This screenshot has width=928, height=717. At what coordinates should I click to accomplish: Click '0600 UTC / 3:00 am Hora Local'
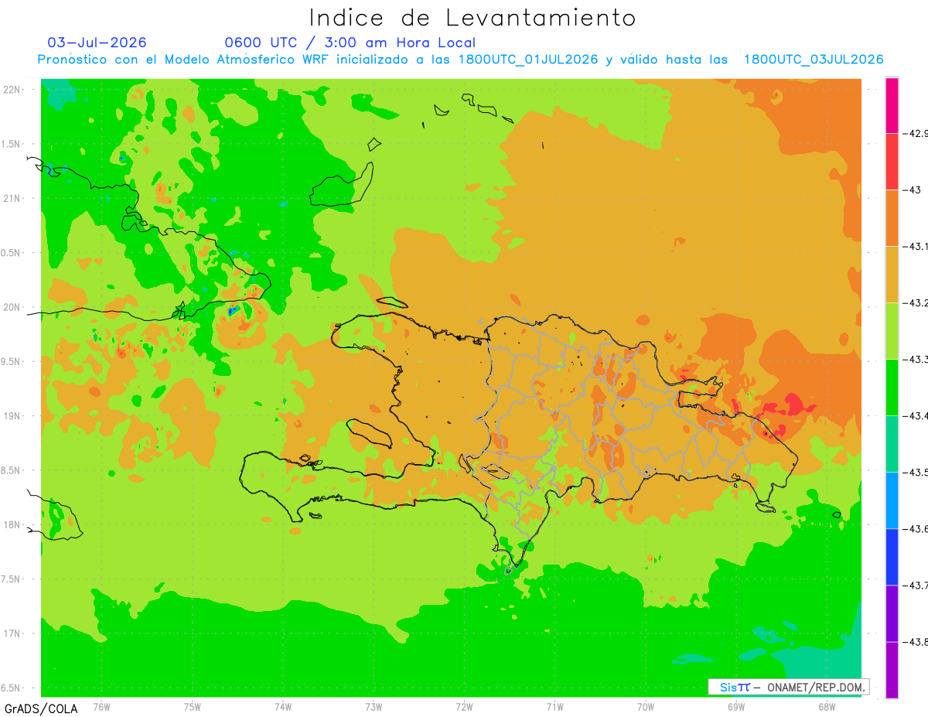pyautogui.click(x=350, y=43)
